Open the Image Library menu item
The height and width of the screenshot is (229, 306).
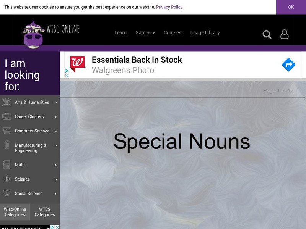click(x=205, y=33)
